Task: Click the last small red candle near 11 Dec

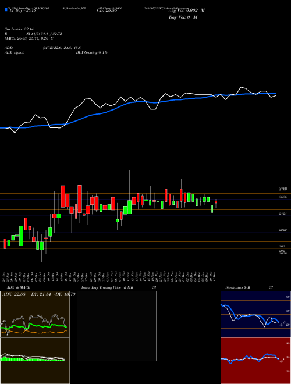Action: pyautogui.click(x=216, y=202)
